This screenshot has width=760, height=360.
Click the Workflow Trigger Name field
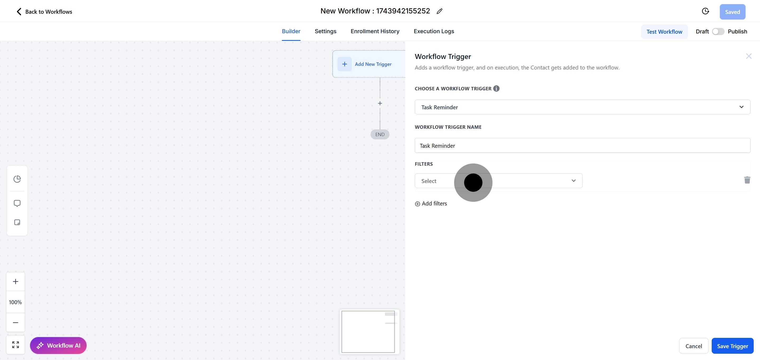coord(582,146)
